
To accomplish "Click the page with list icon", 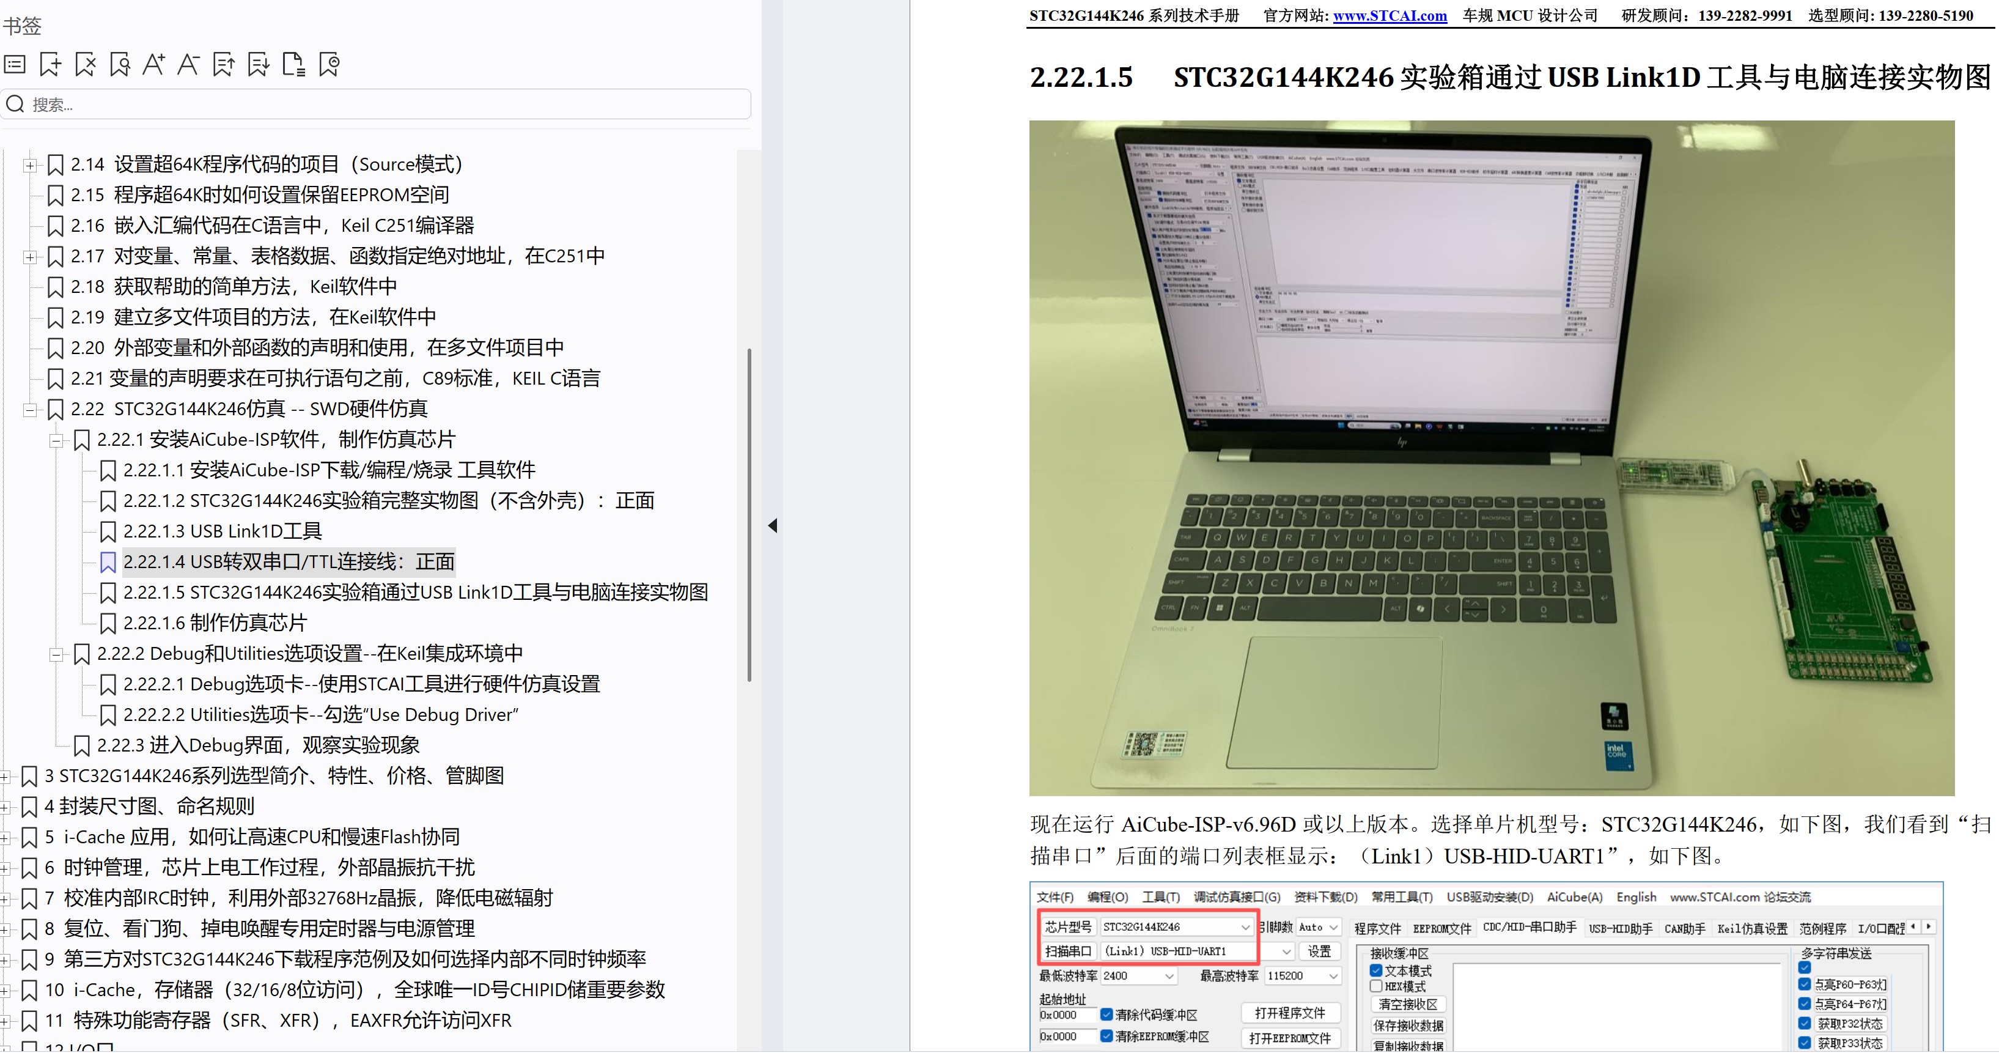I will tap(293, 64).
